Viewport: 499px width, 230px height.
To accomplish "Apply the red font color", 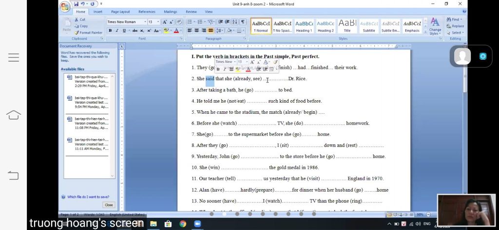I will click(175, 31).
